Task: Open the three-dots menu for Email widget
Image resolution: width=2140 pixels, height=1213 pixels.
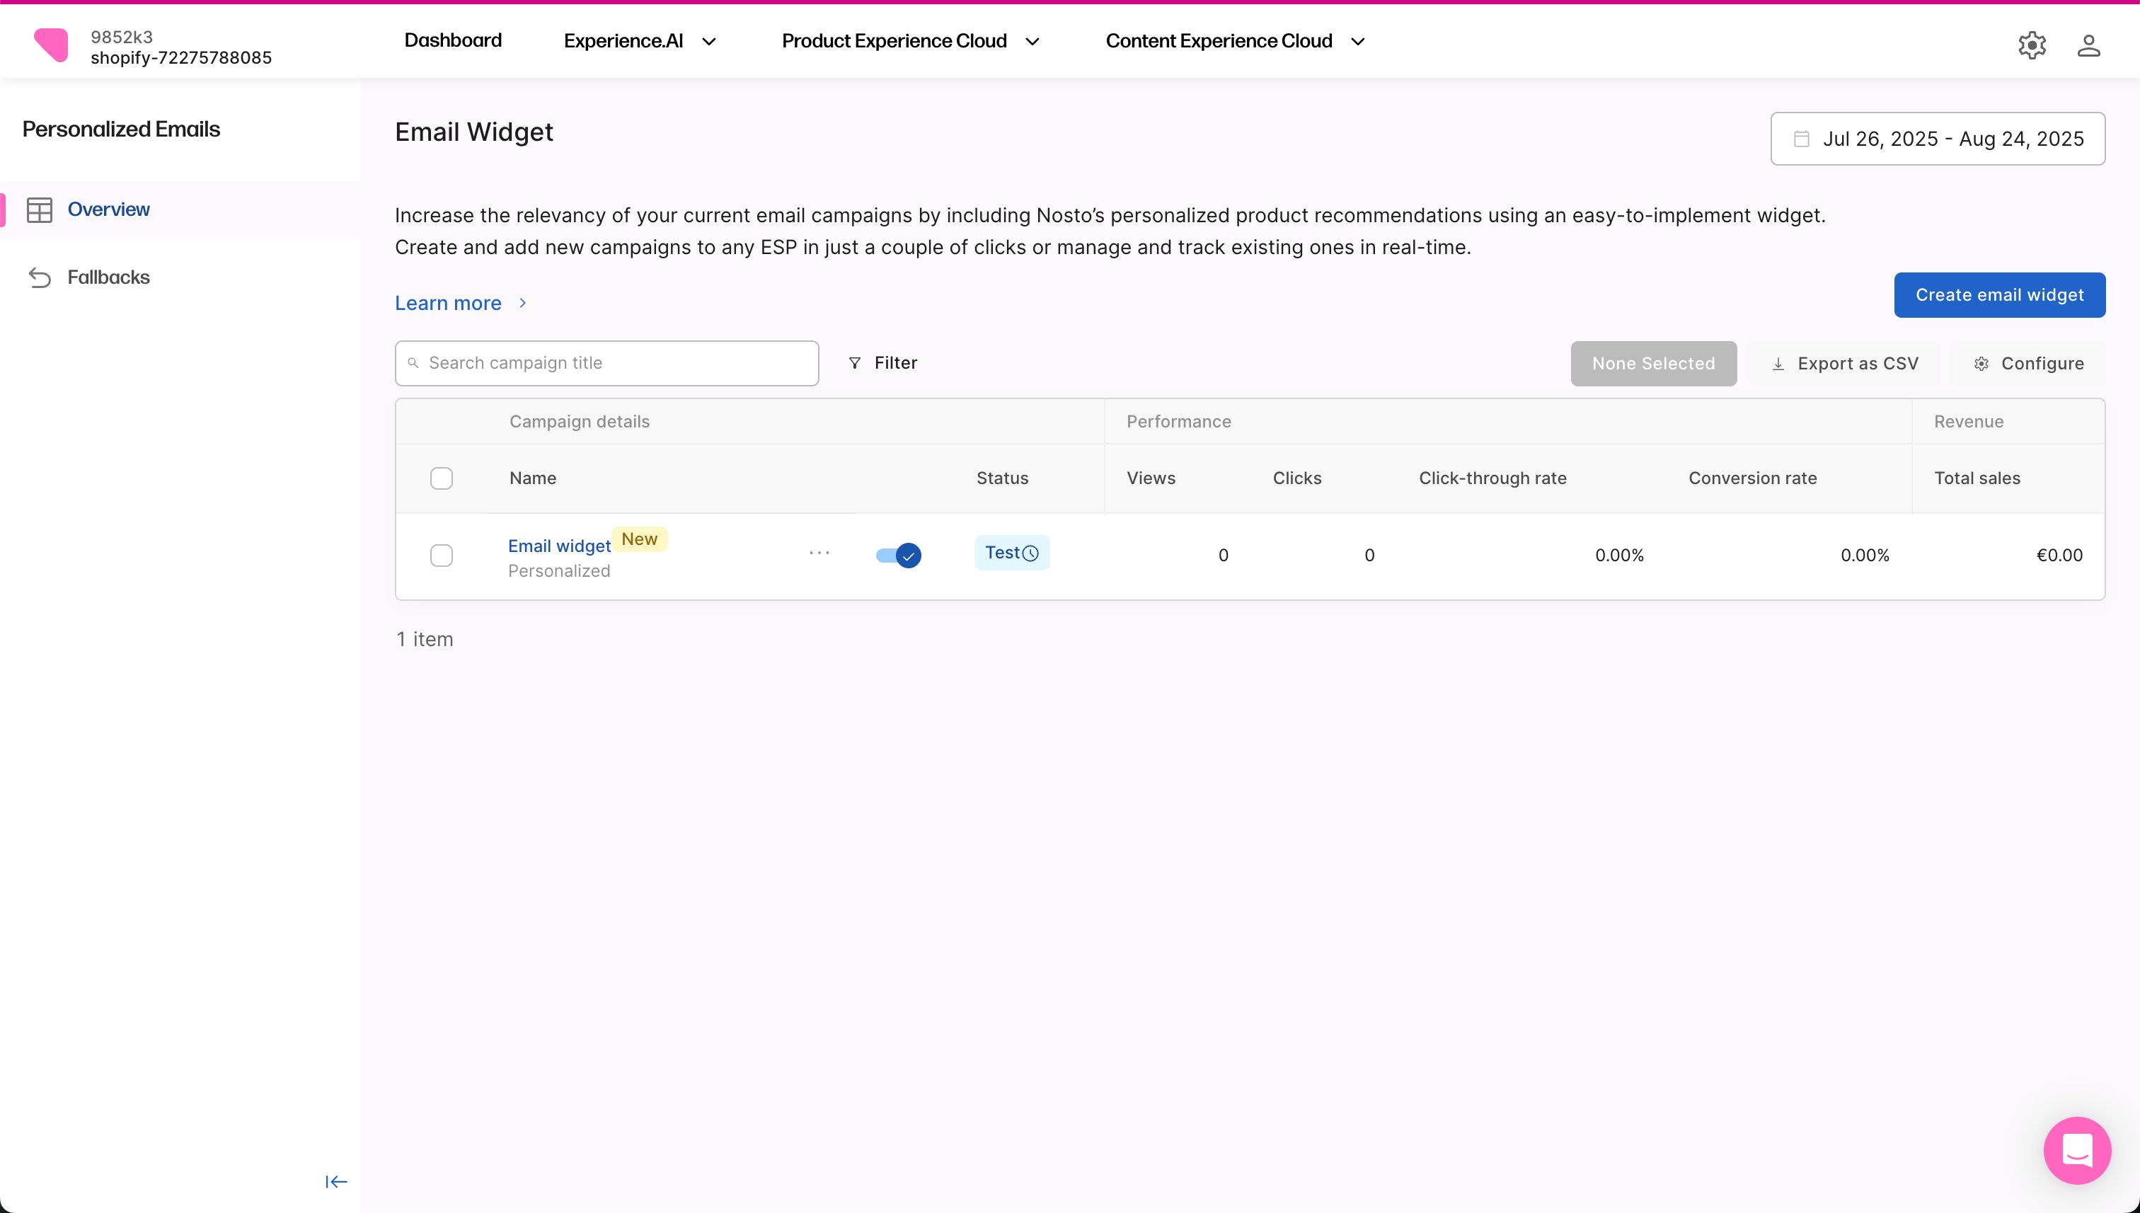Action: [x=819, y=553]
